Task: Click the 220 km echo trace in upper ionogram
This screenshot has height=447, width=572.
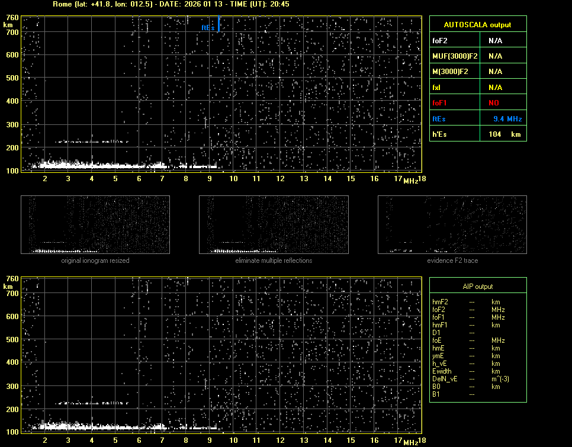Action: click(x=92, y=142)
